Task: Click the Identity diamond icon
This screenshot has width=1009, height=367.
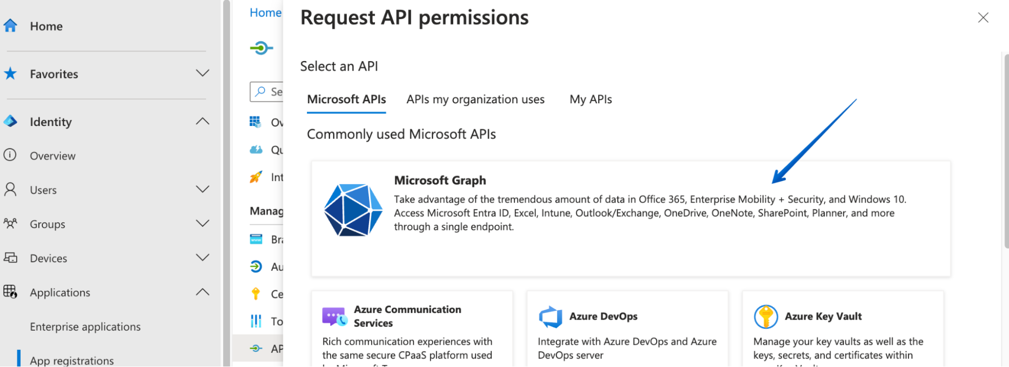Action: [10, 121]
